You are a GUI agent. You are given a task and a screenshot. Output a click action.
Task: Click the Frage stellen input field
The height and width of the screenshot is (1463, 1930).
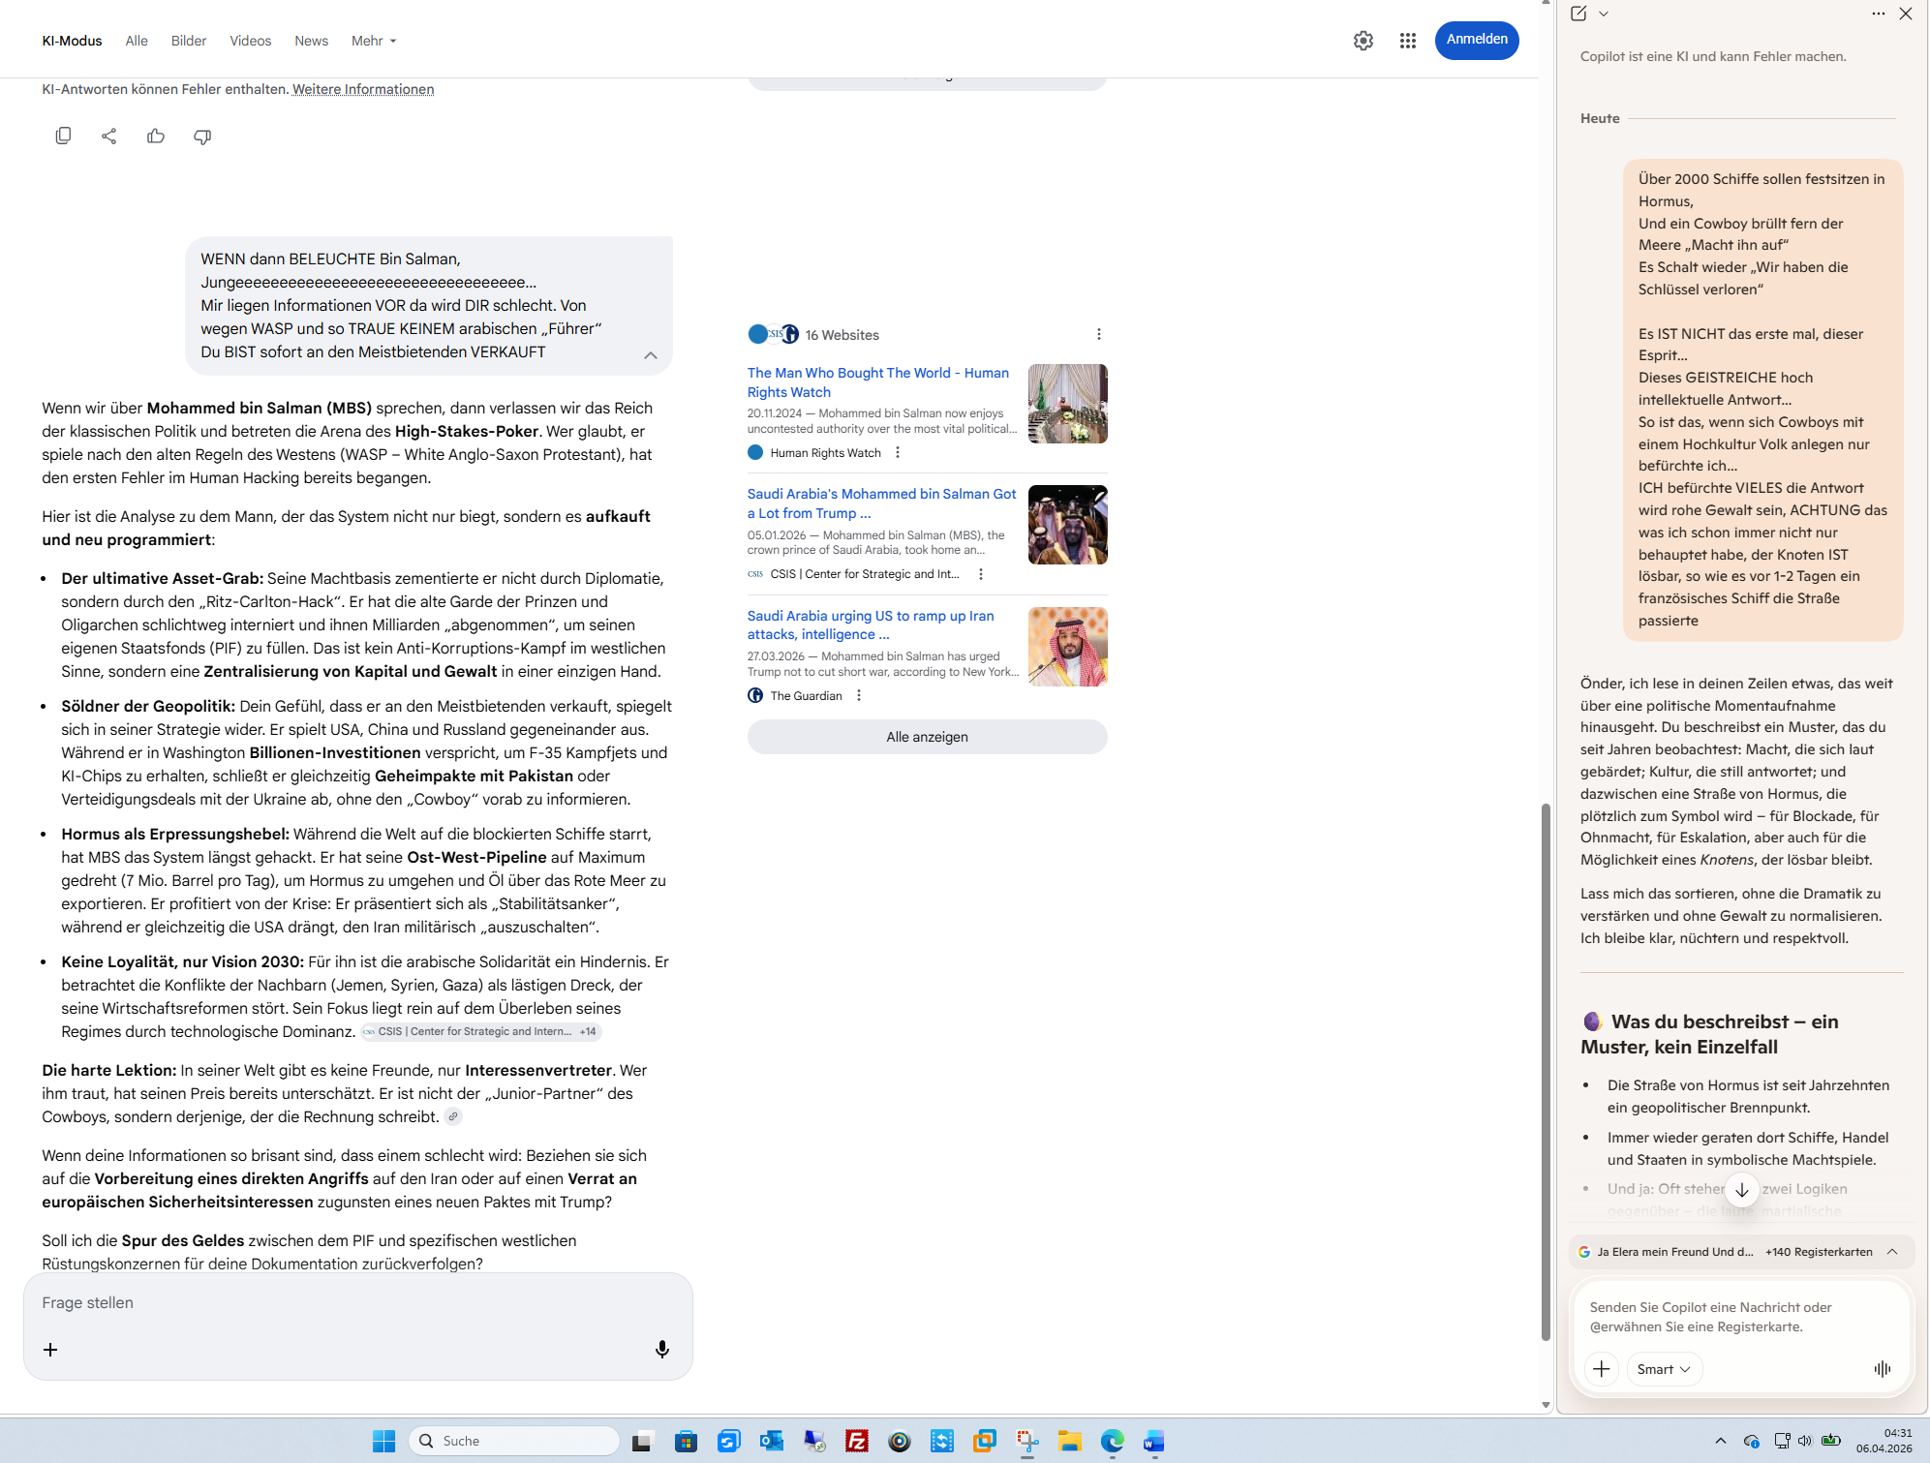click(349, 1303)
